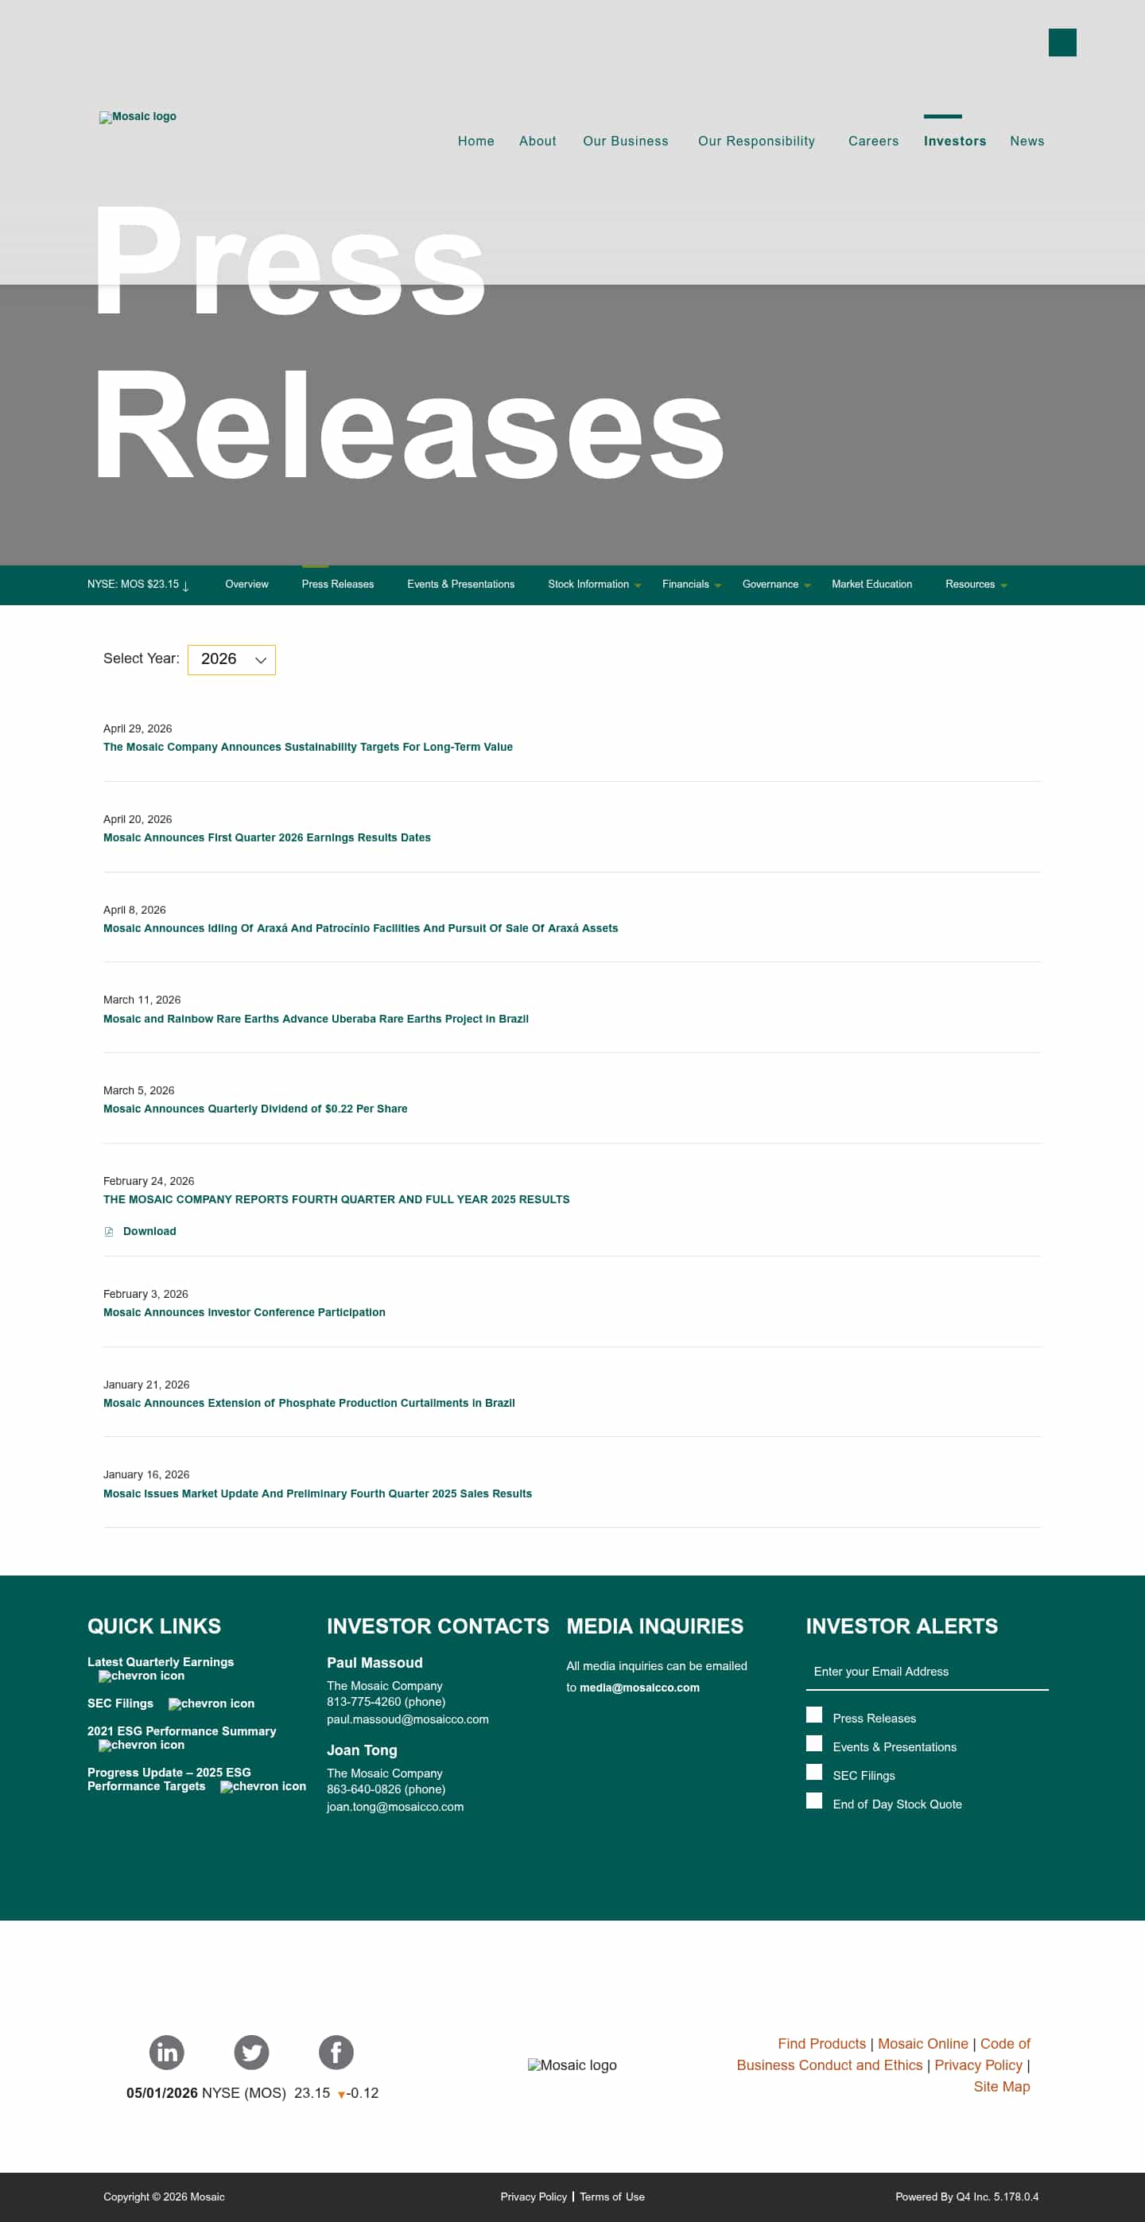Click chevron icon after Latest Quarterly Earnings

pos(142,1676)
